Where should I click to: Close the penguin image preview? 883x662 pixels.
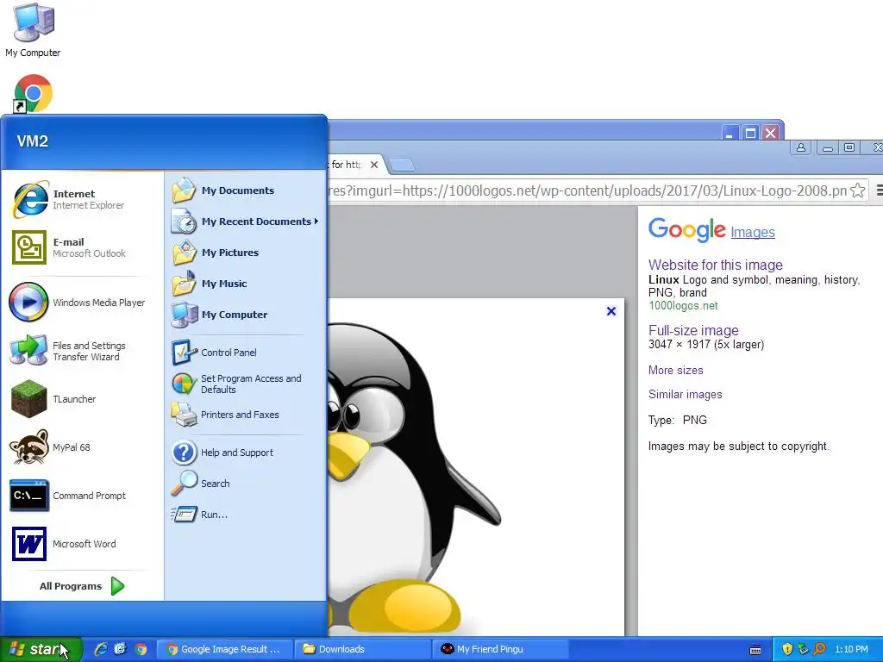pyautogui.click(x=611, y=311)
